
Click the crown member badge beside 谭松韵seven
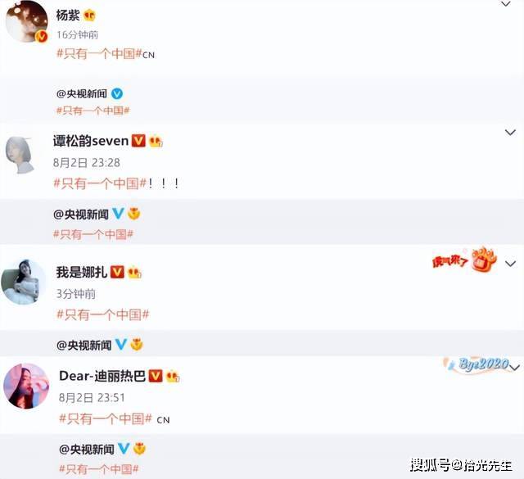tap(156, 141)
